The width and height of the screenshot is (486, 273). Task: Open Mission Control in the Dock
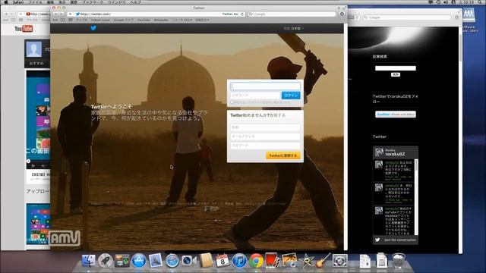(122, 261)
